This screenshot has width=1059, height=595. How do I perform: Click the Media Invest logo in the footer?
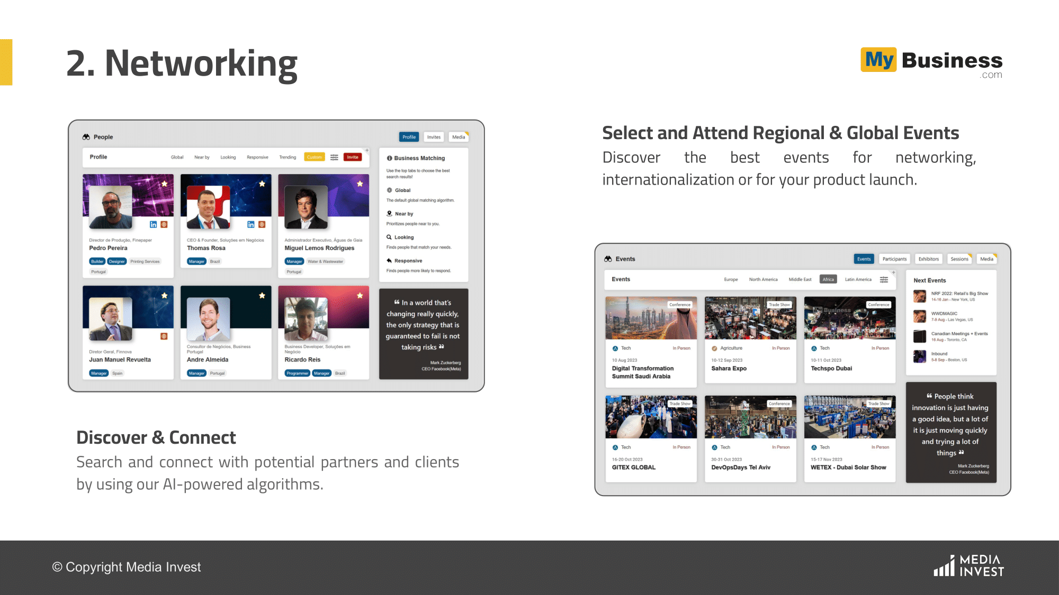click(968, 566)
